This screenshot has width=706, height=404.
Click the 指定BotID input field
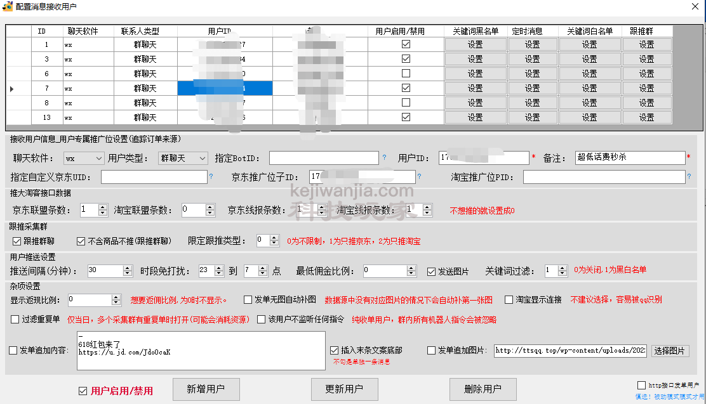click(324, 158)
